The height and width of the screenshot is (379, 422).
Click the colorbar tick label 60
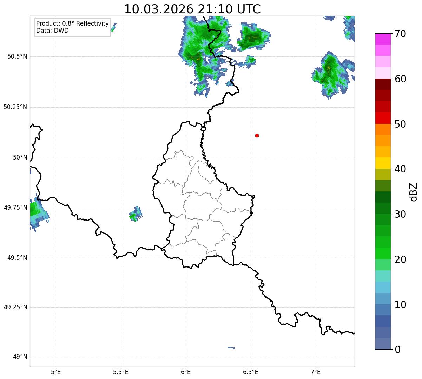[x=400, y=79]
